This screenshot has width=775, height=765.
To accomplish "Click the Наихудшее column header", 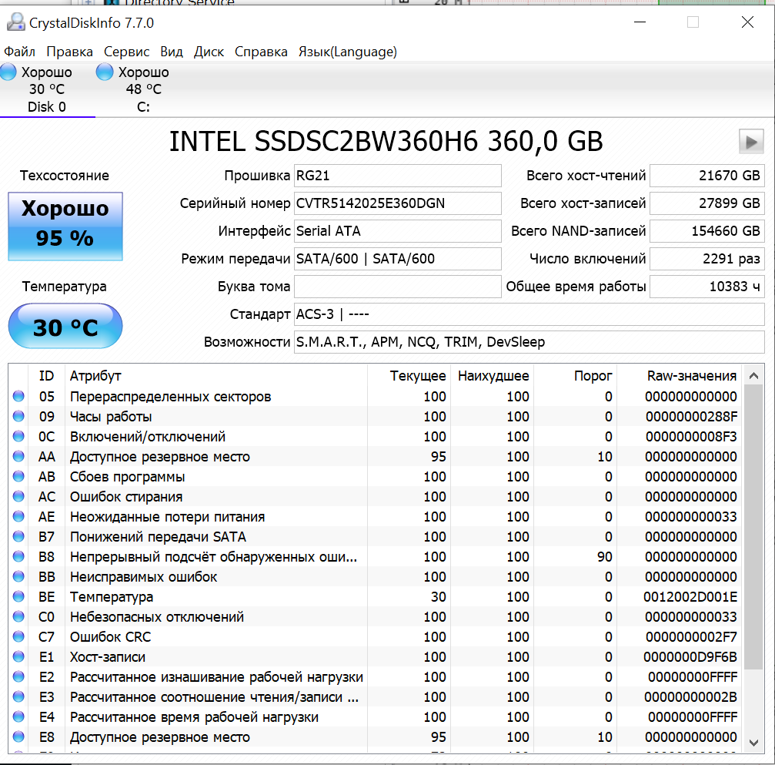I will 493,376.
